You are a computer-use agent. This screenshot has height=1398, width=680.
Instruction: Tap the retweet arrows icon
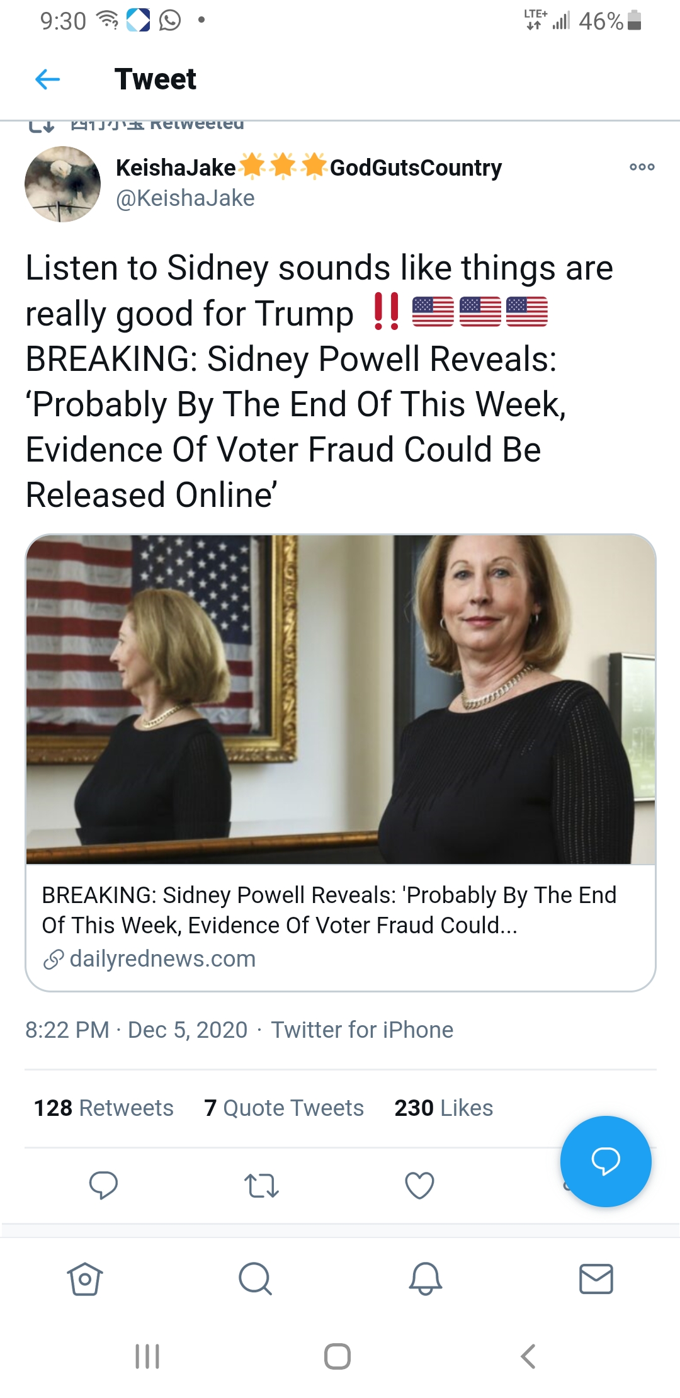(261, 1185)
